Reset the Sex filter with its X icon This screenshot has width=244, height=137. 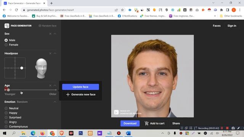coord(50,34)
